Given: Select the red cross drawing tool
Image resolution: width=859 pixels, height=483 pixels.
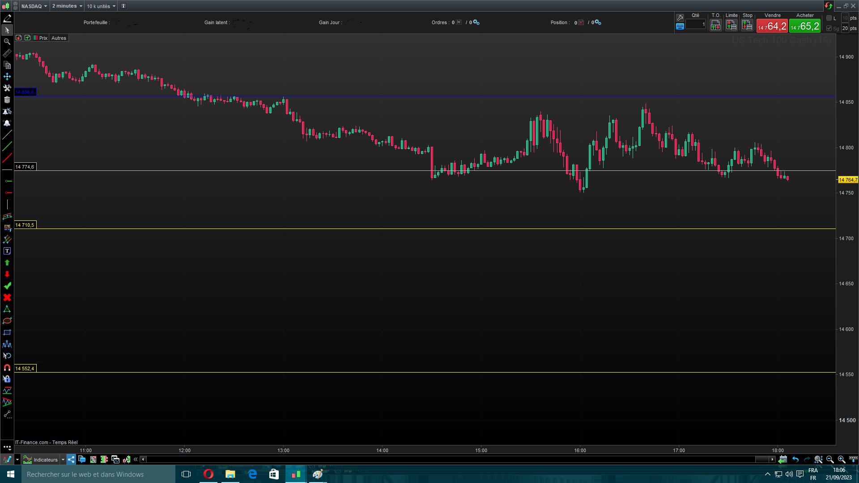Looking at the screenshot, I should coord(7,297).
